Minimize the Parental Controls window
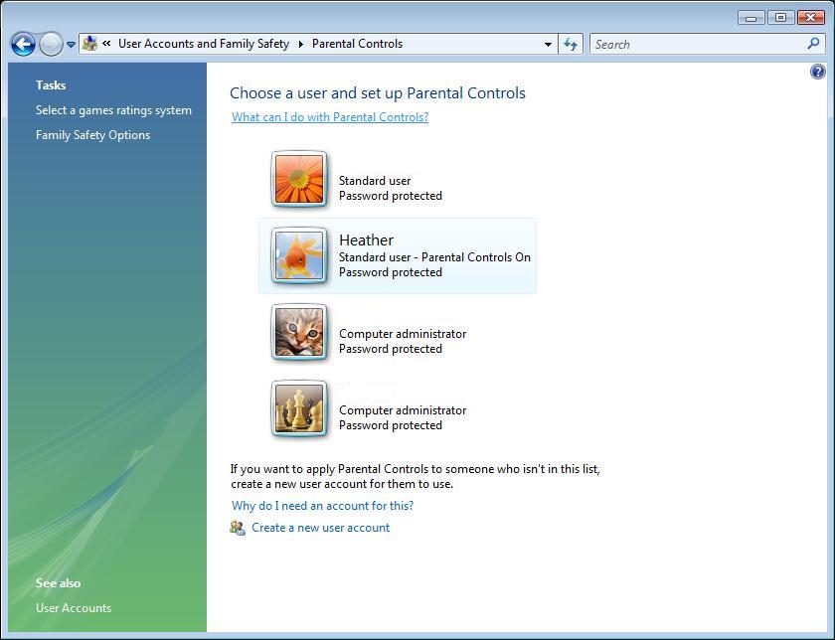 tap(751, 18)
